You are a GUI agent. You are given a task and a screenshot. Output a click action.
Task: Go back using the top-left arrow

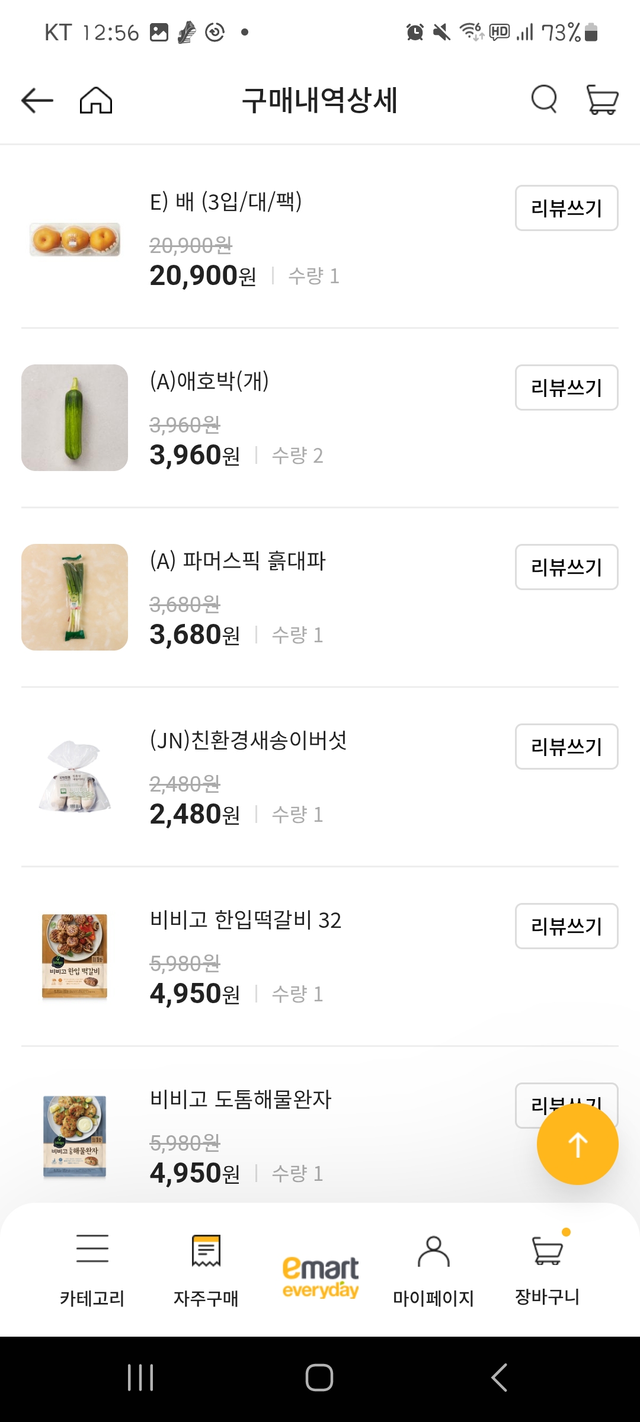[x=37, y=100]
